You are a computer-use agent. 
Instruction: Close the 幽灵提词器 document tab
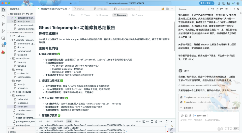click(x=69, y=9)
